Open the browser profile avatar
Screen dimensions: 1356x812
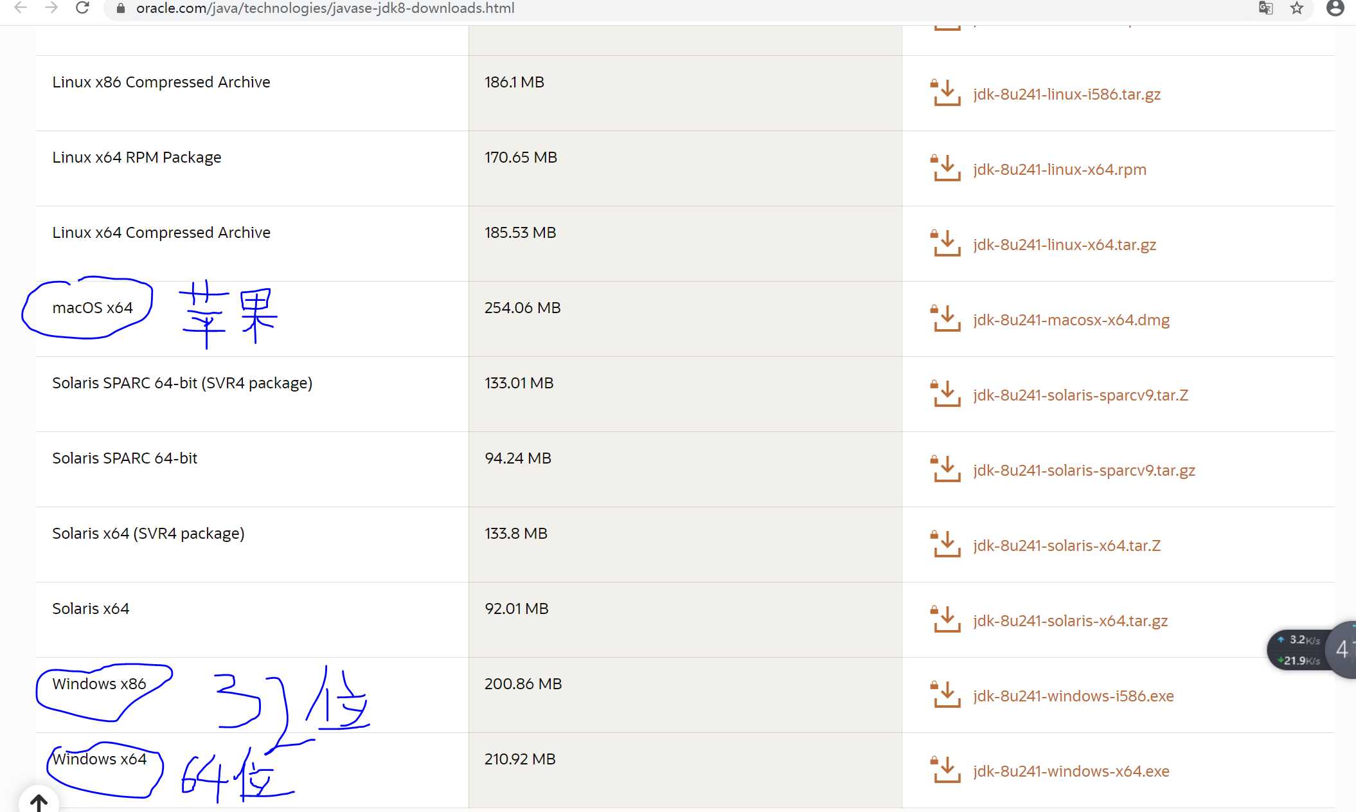click(1335, 8)
